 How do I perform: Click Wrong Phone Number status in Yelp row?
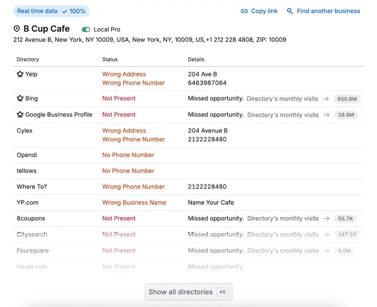point(133,83)
